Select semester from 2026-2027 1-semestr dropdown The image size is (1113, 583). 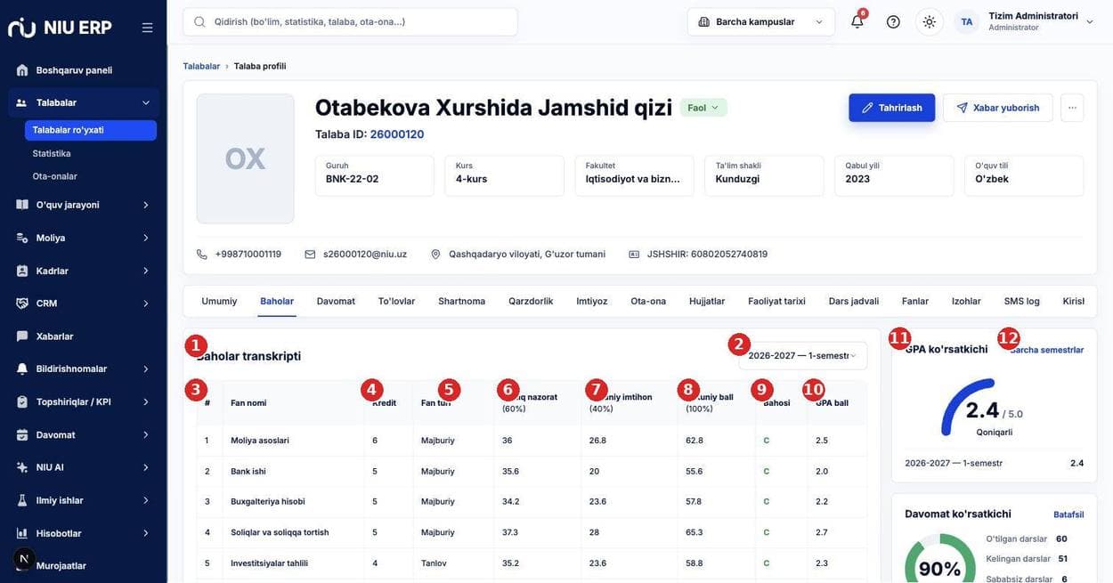tap(802, 356)
